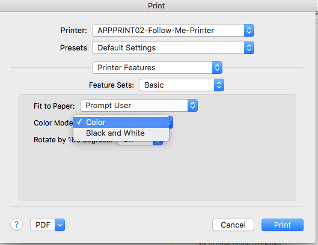
Task: Click the PDF button label
Action: (x=43, y=225)
